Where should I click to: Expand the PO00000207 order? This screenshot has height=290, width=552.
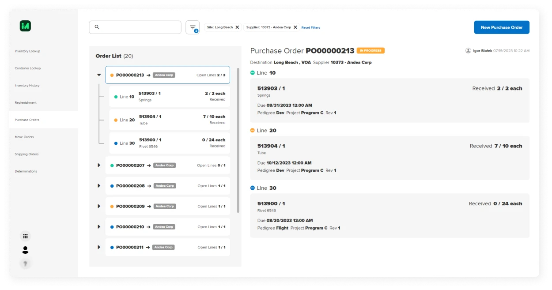click(99, 165)
